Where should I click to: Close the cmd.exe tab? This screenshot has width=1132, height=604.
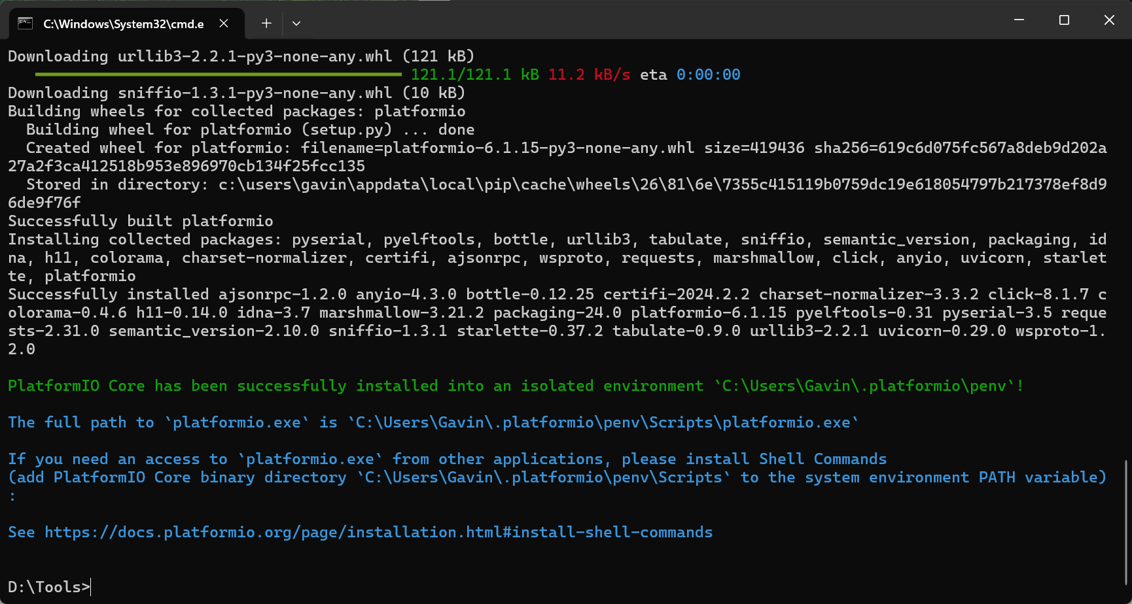[x=224, y=24]
